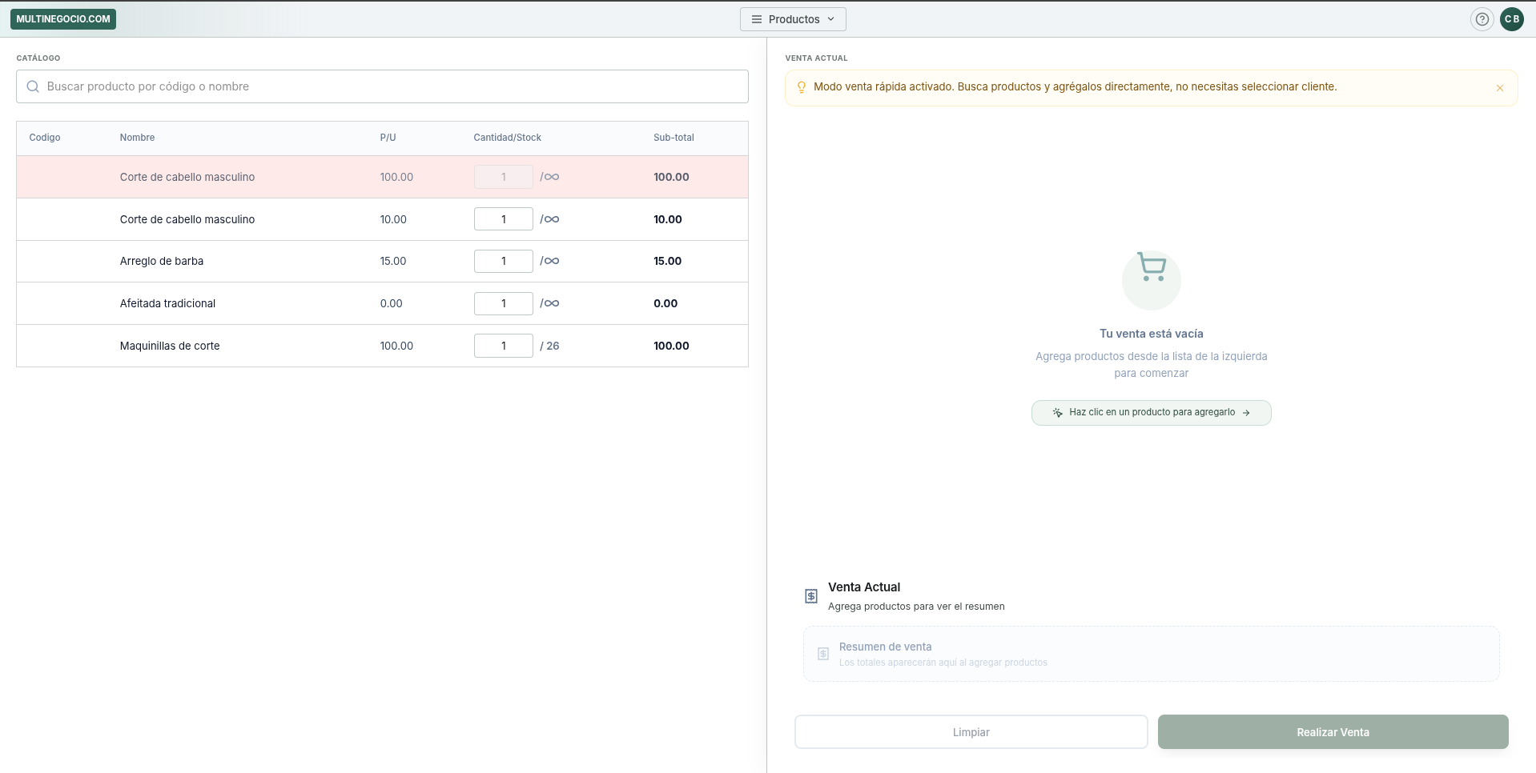Click "Haz clic en un producto para agregarlo"
Viewport: 1536px width, 773px height.
[1151, 412]
